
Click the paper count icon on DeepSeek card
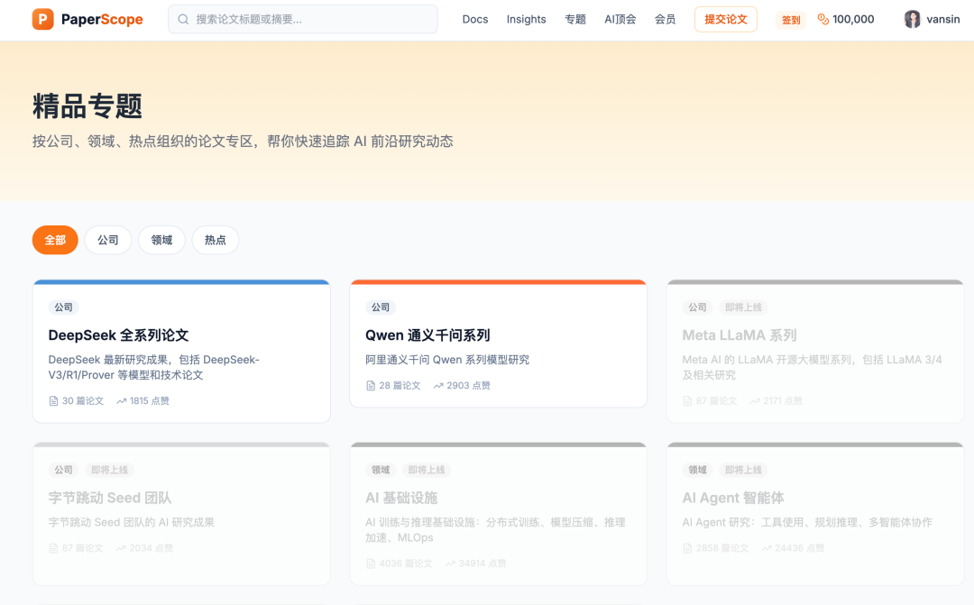[x=54, y=401]
